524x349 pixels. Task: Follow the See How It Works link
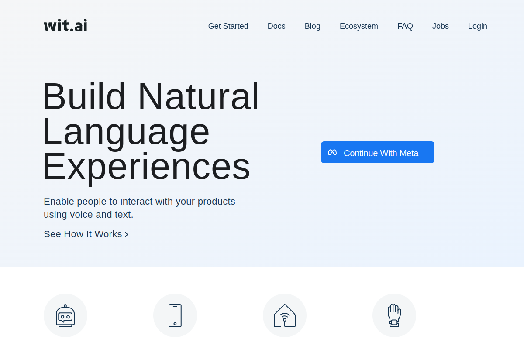[83, 234]
